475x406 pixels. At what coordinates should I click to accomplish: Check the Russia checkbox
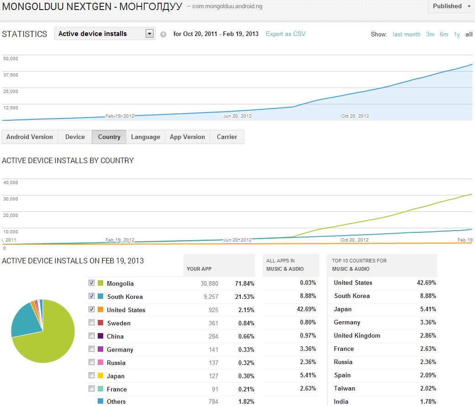click(91, 362)
